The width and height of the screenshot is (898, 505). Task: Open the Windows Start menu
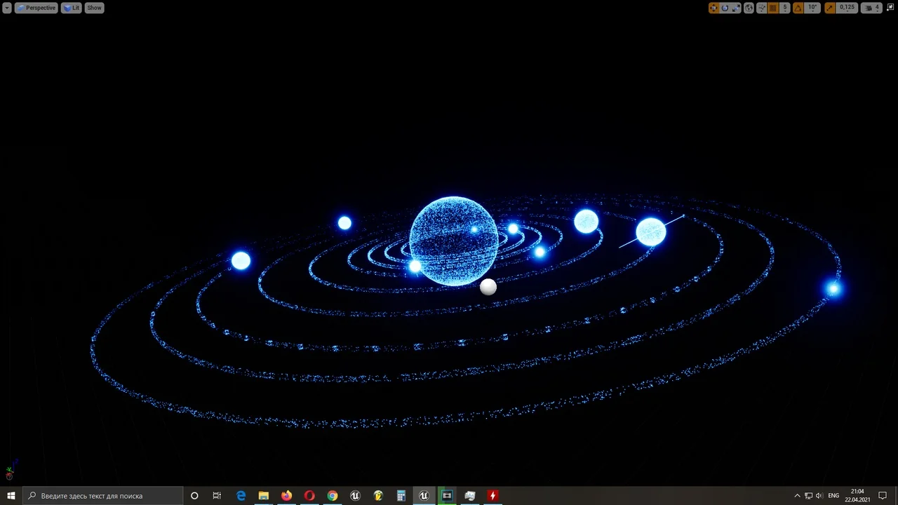11,495
